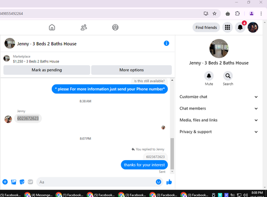Send a thumbs-up like

pos(169,182)
